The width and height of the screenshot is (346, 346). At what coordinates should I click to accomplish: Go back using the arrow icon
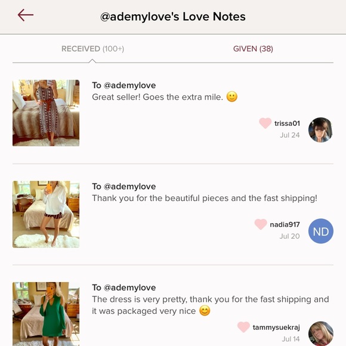pyautogui.click(x=26, y=15)
